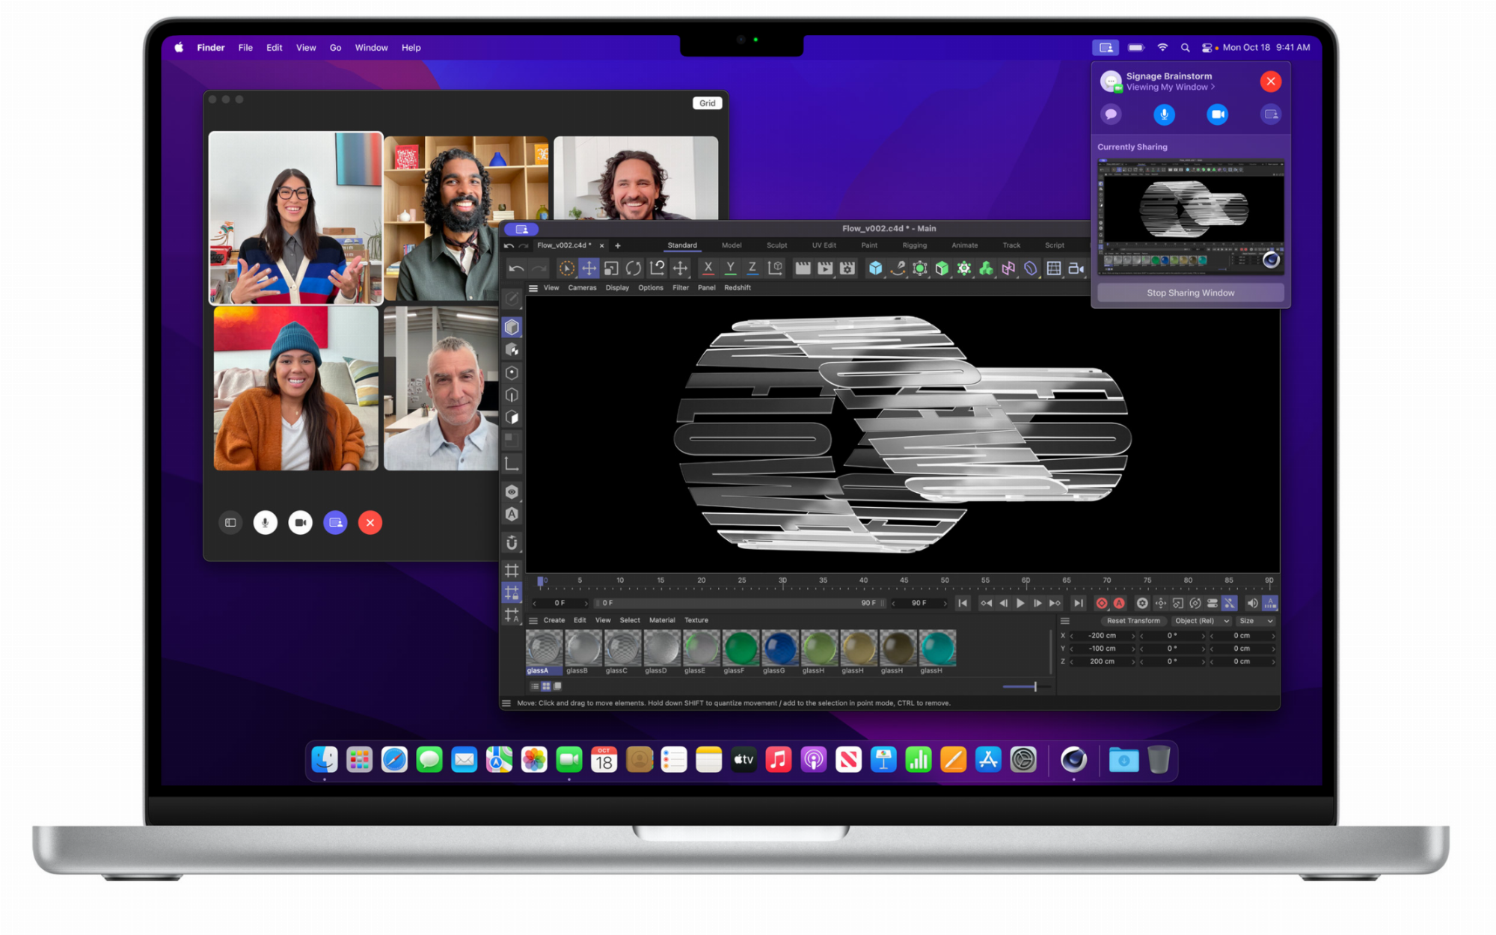1496x935 pixels.
Task: Click the Reset Transform button
Action: pos(1133,621)
